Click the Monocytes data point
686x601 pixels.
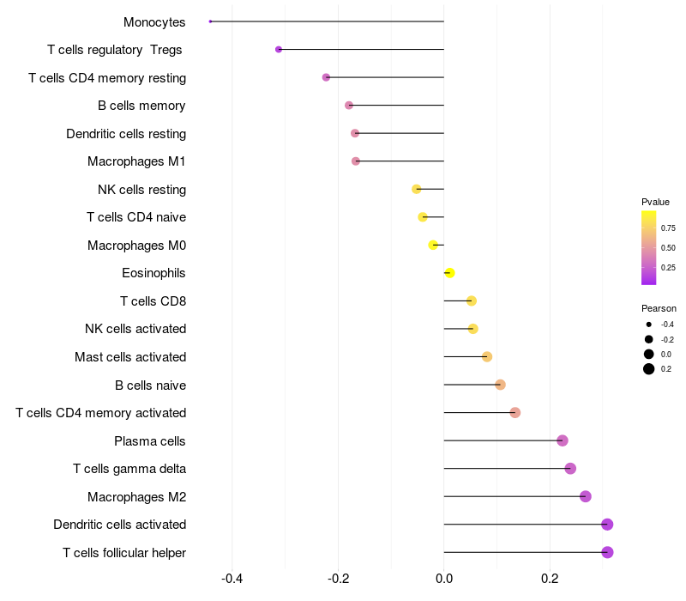(210, 21)
